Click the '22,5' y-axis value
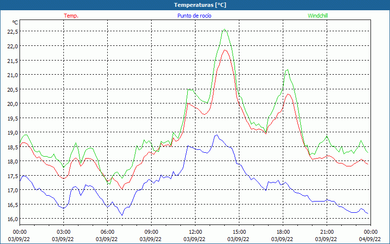 coord(13,31)
